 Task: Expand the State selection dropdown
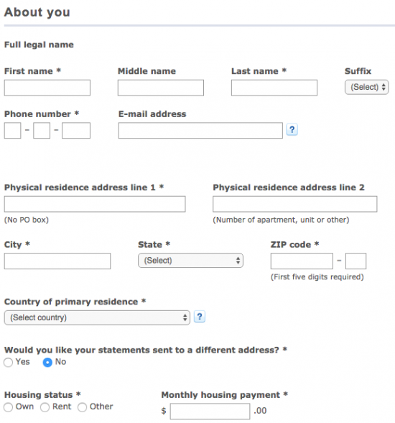click(190, 260)
